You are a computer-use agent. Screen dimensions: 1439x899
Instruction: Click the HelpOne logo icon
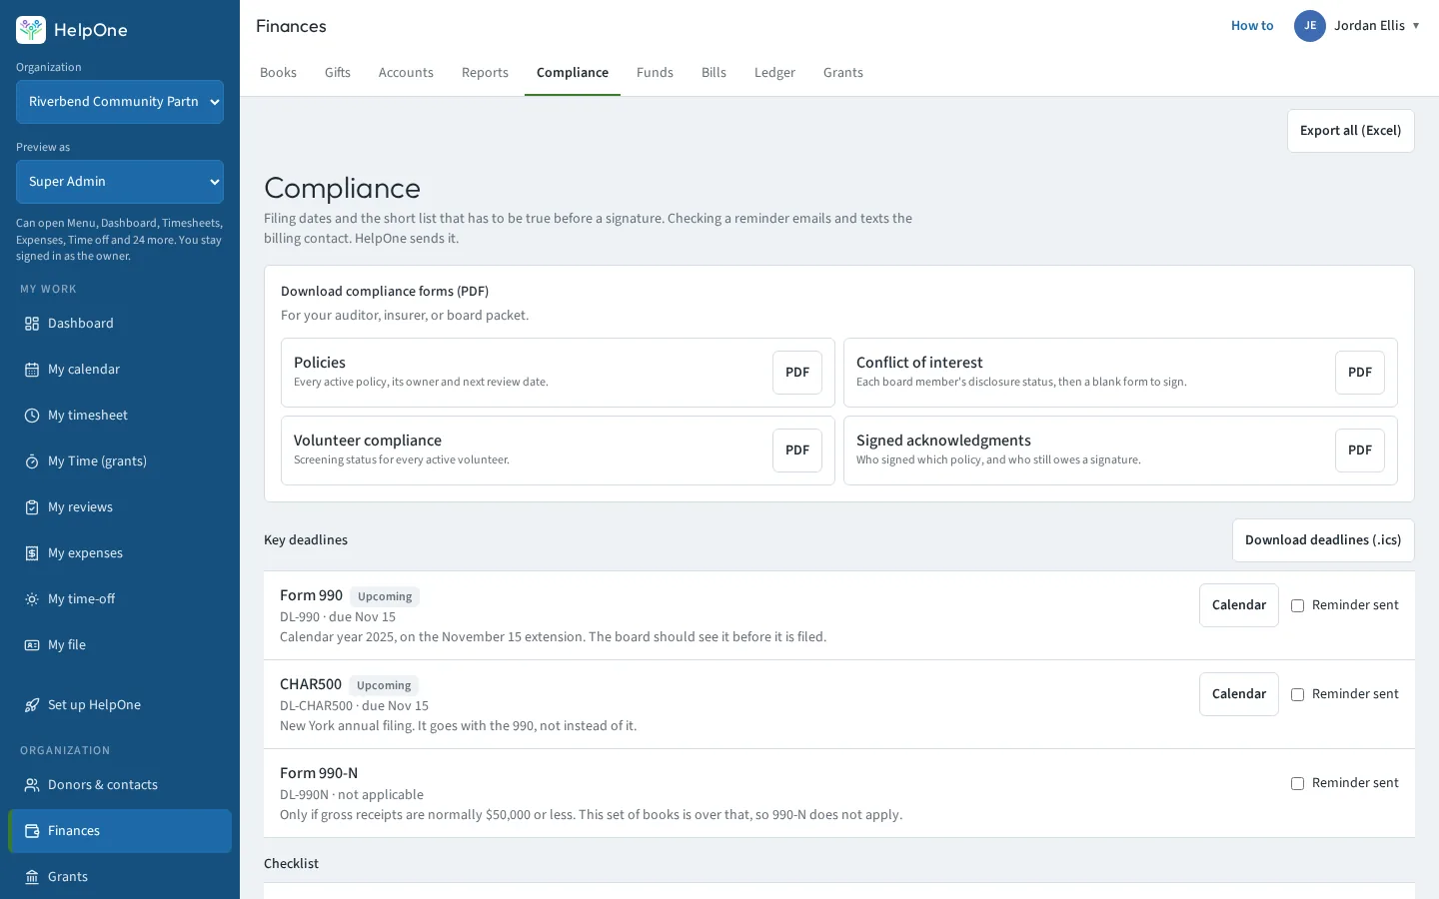31,30
